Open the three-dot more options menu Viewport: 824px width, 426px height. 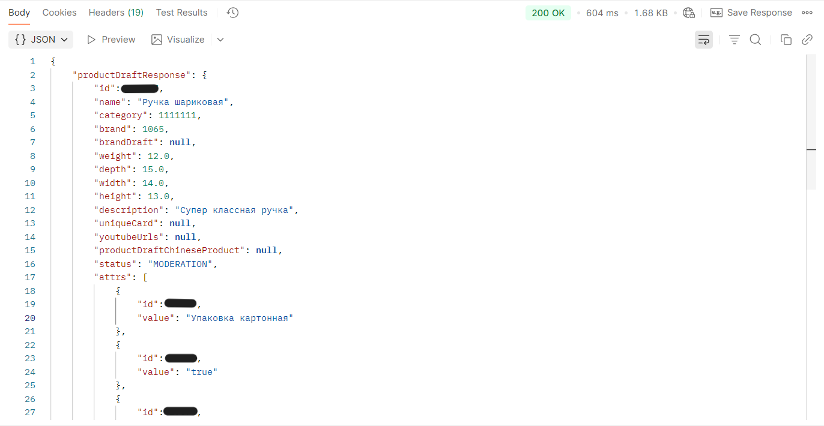(807, 13)
